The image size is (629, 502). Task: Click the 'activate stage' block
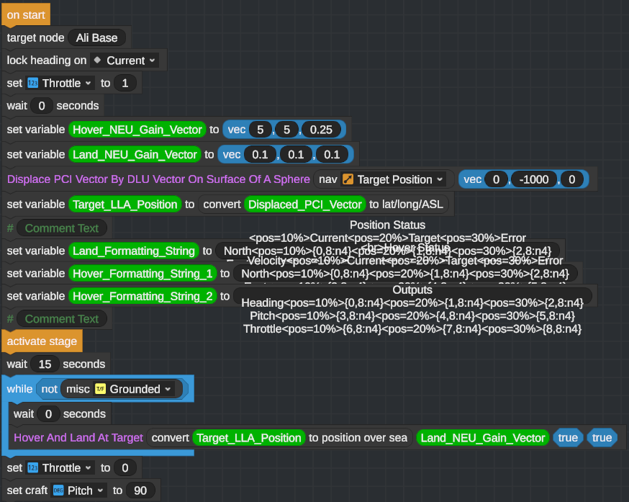pyautogui.click(x=42, y=341)
